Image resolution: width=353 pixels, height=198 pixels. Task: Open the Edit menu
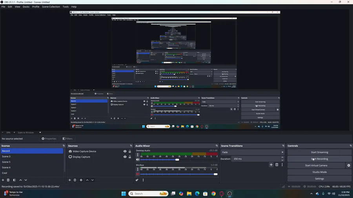(10, 7)
